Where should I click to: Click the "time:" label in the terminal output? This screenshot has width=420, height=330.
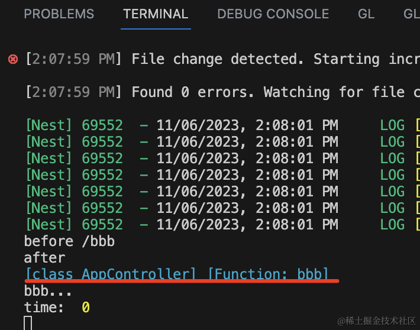pos(44,308)
